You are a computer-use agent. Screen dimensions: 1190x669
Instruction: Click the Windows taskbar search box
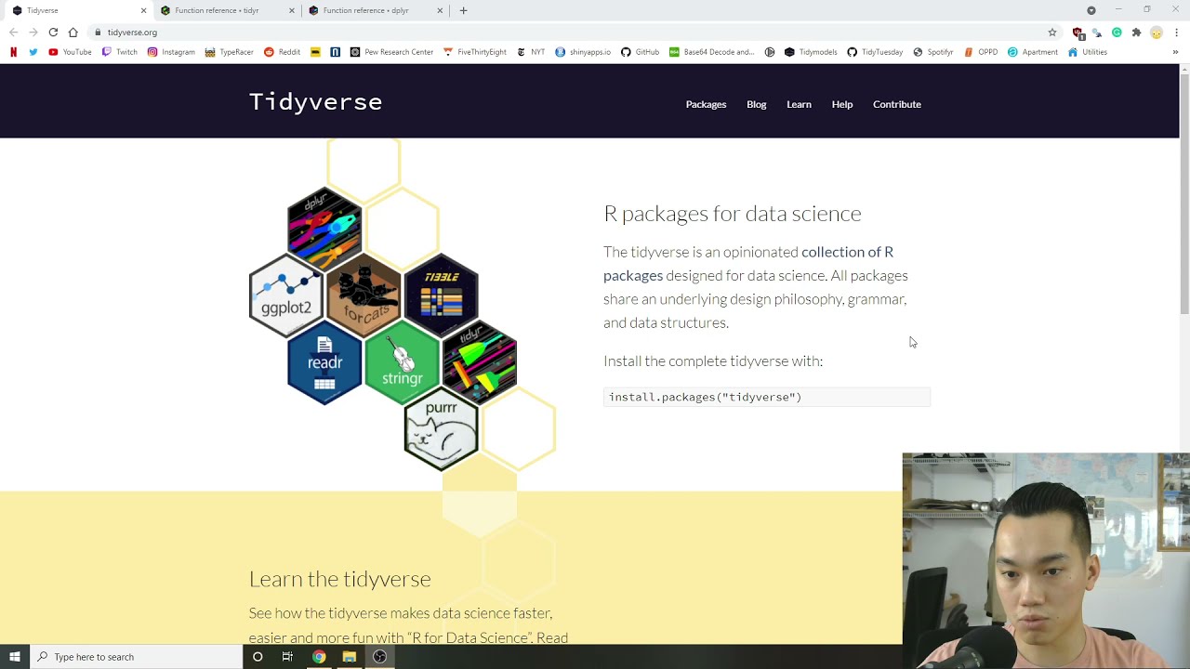coord(136,657)
